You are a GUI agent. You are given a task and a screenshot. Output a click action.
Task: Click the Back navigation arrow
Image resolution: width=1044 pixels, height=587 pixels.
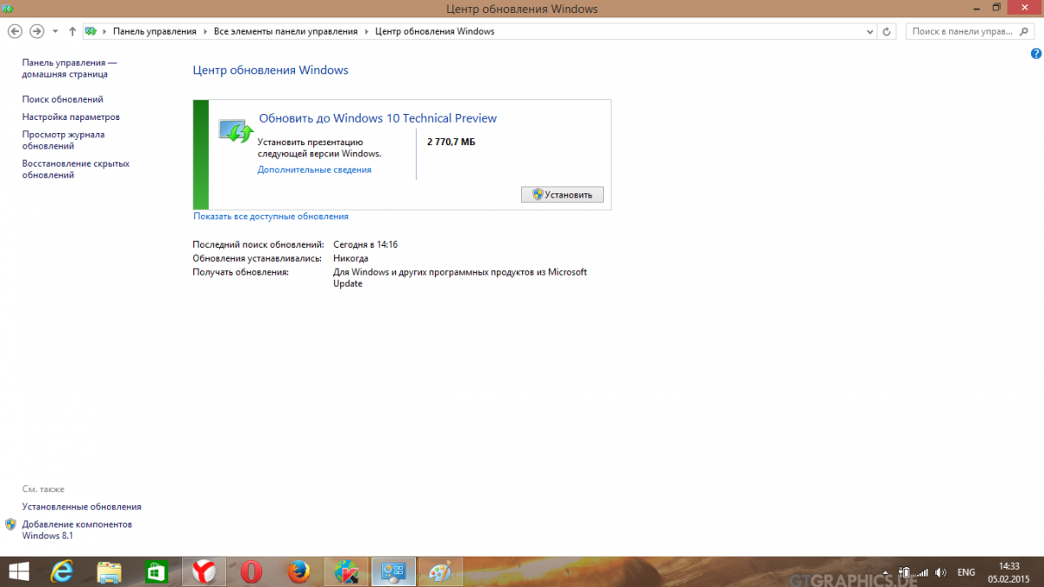(x=15, y=31)
